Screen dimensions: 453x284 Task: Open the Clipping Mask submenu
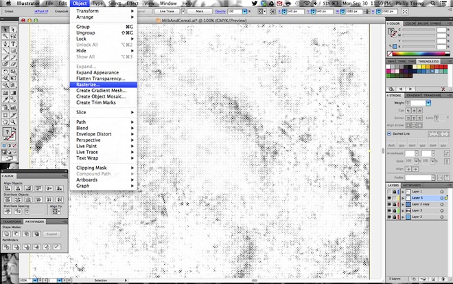pyautogui.click(x=104, y=168)
